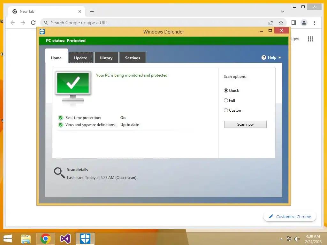Screen dimensions: 327x245
Task: Click the network tray icon
Action: (289, 239)
